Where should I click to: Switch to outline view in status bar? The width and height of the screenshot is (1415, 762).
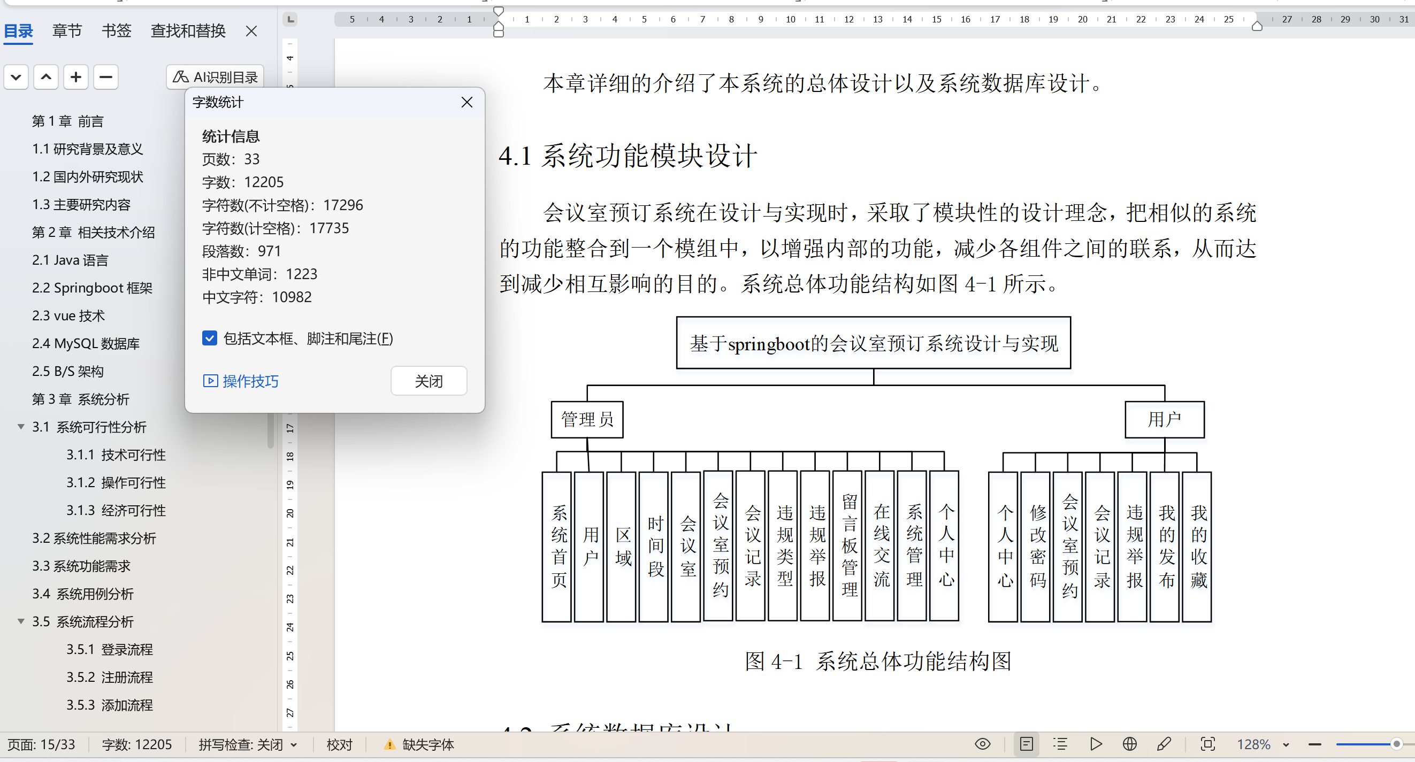tap(1060, 744)
